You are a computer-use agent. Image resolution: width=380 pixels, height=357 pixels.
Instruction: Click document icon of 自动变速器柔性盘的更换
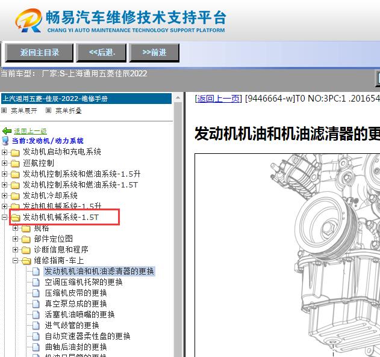pyautogui.click(x=36, y=337)
